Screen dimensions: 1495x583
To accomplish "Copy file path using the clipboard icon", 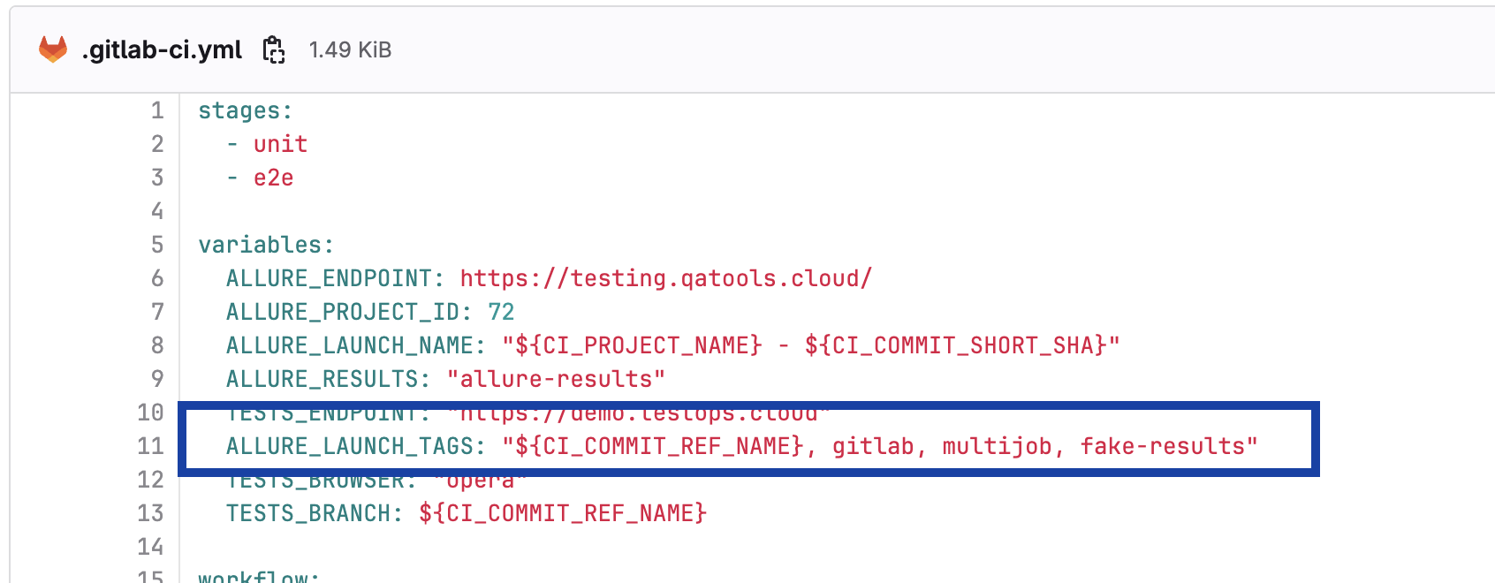I will click(x=274, y=49).
